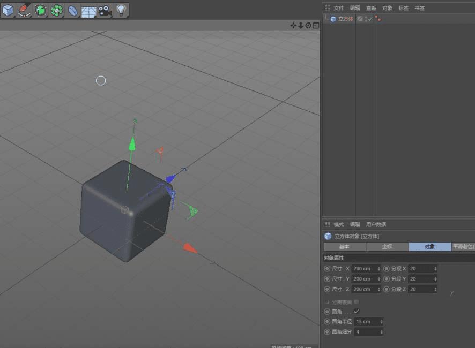This screenshot has width=475, height=348.
Task: Open the 文件 menu in object manager
Action: click(338, 8)
